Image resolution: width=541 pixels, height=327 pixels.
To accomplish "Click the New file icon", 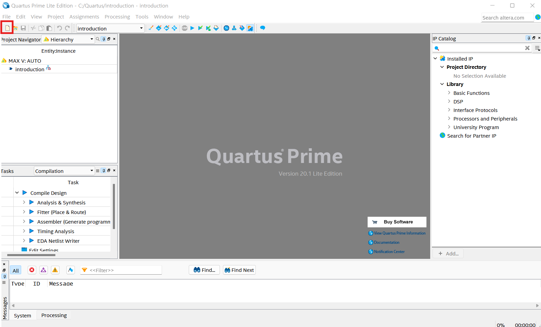I will pyautogui.click(x=7, y=28).
